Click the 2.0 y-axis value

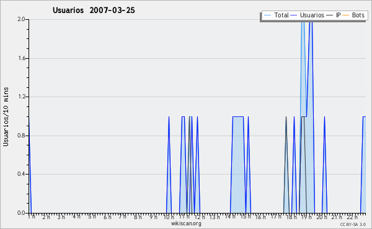pos(21,19)
